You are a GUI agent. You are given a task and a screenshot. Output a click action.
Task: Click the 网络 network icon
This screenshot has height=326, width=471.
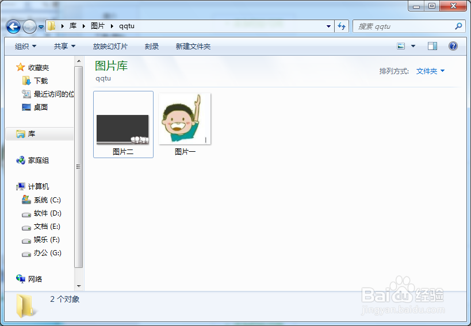tap(21, 279)
